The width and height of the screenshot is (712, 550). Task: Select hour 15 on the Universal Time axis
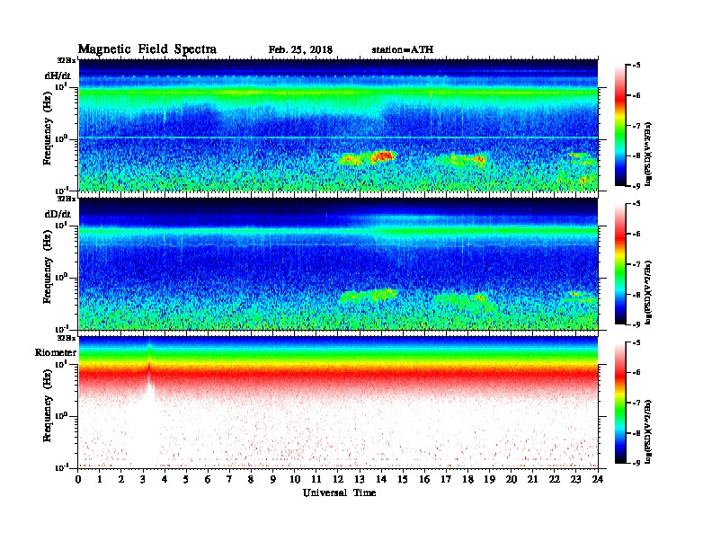[x=403, y=480]
